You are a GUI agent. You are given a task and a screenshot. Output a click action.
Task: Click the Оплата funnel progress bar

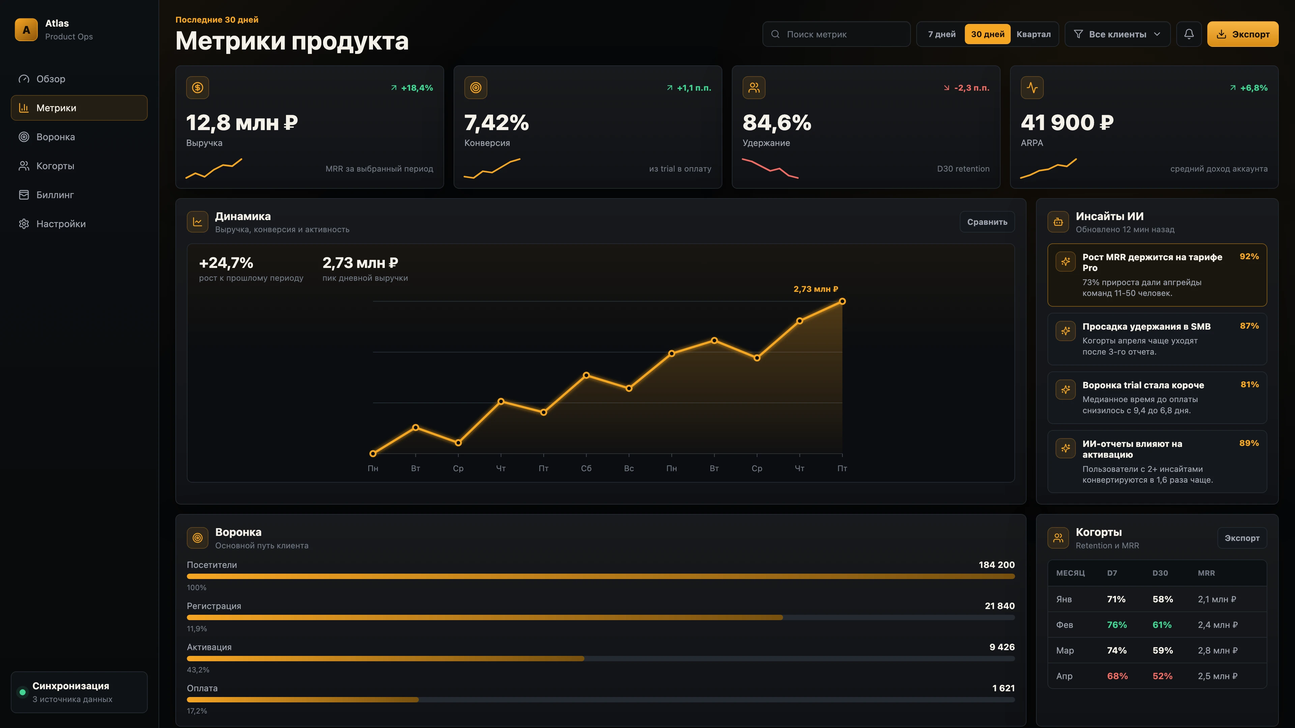[x=601, y=699]
